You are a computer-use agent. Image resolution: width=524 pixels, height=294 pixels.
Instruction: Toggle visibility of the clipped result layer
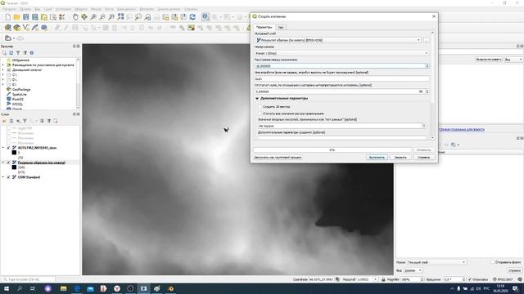[x=9, y=163]
